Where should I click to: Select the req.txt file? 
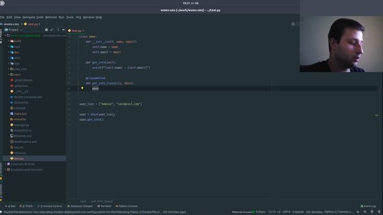tap(19, 148)
